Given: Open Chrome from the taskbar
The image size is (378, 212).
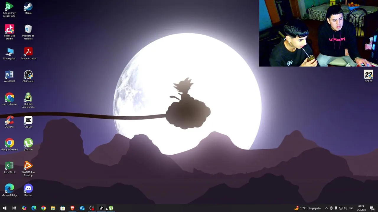Looking at the screenshot, I should [x=43, y=208].
